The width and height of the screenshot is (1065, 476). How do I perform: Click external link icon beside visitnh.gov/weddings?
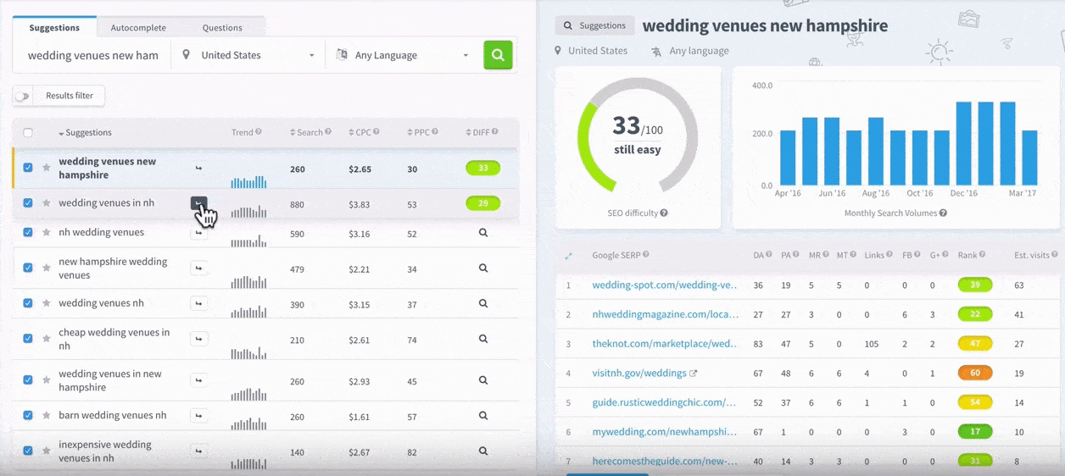pos(694,374)
